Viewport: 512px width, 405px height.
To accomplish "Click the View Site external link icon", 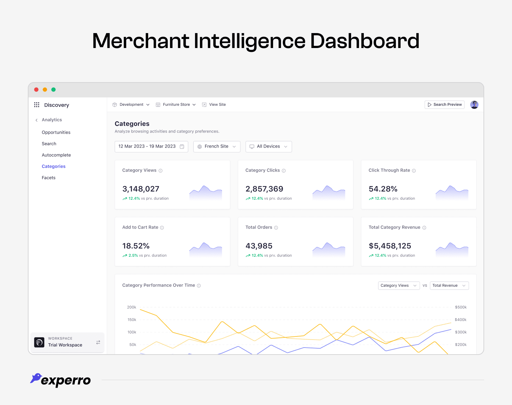I will (204, 105).
